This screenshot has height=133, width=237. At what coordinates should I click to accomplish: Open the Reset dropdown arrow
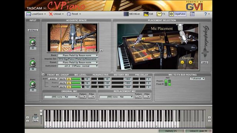tap(80, 14)
